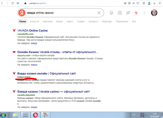Open the speed dial grid icon
Image resolution: width=163 pixels, height=118 pixels.
tap(18, 3)
